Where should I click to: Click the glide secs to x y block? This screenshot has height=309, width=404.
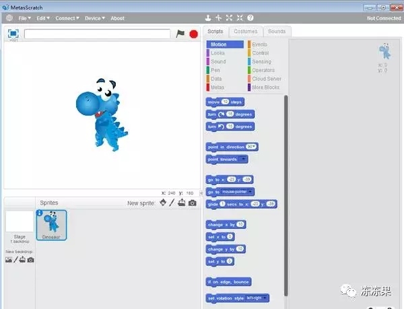click(x=242, y=204)
